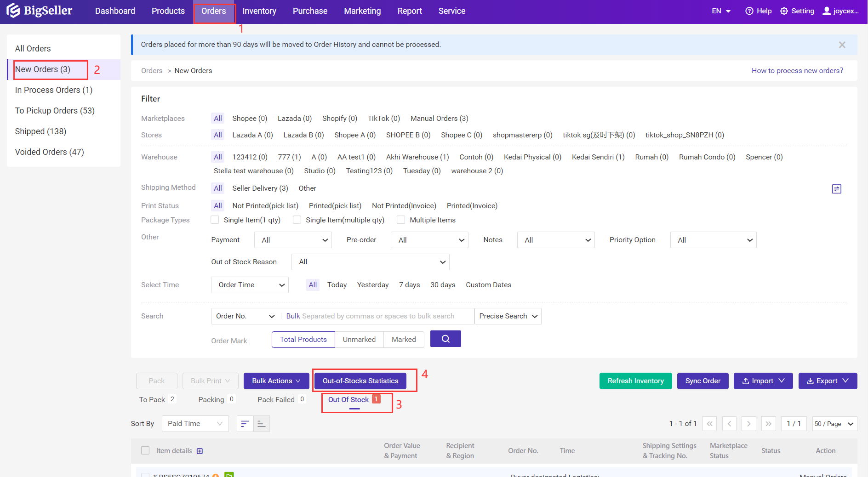Select Total Products order mark option
Image resolution: width=868 pixels, height=477 pixels.
tap(303, 339)
